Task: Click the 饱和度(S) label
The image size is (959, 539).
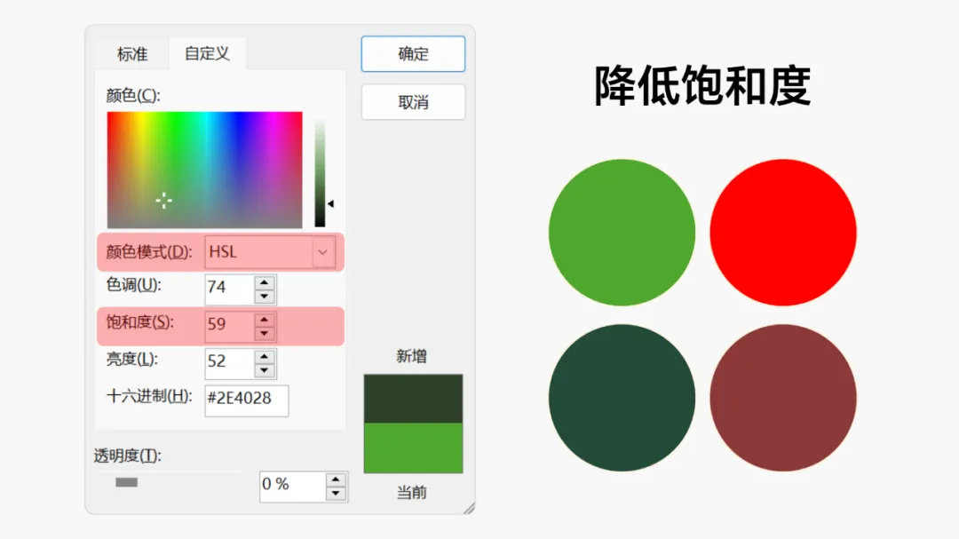Action: point(139,322)
